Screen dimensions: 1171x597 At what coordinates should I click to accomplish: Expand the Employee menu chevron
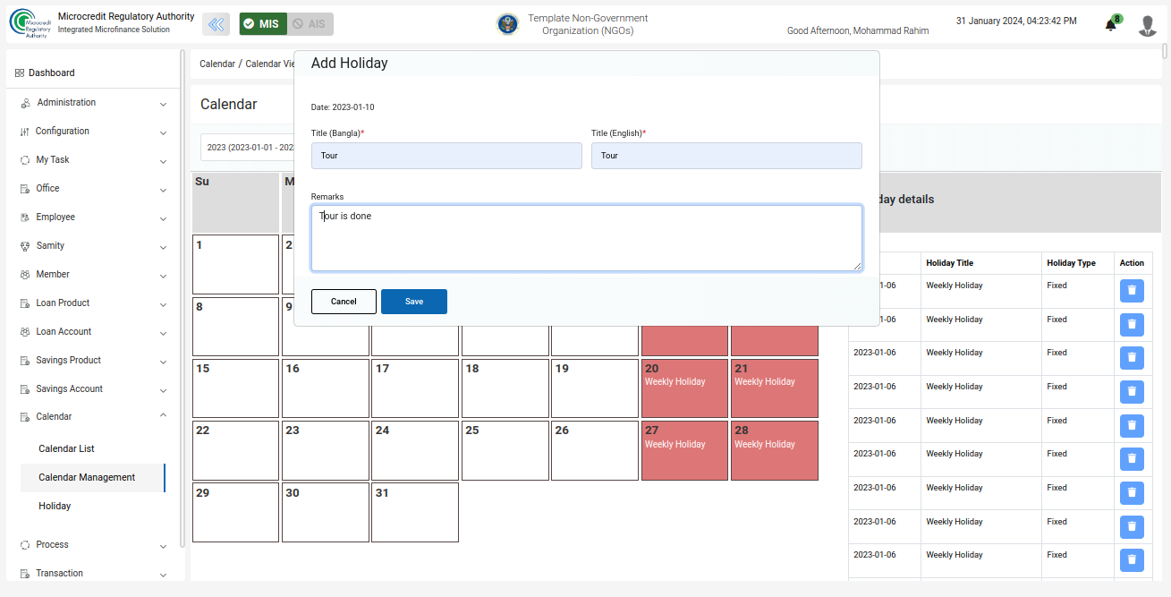click(163, 219)
